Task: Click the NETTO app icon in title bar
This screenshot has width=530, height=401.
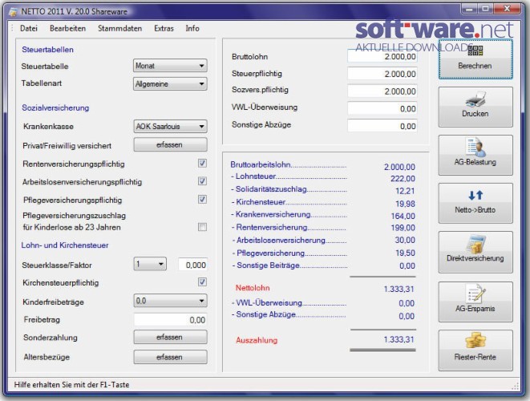Action: click(x=13, y=12)
